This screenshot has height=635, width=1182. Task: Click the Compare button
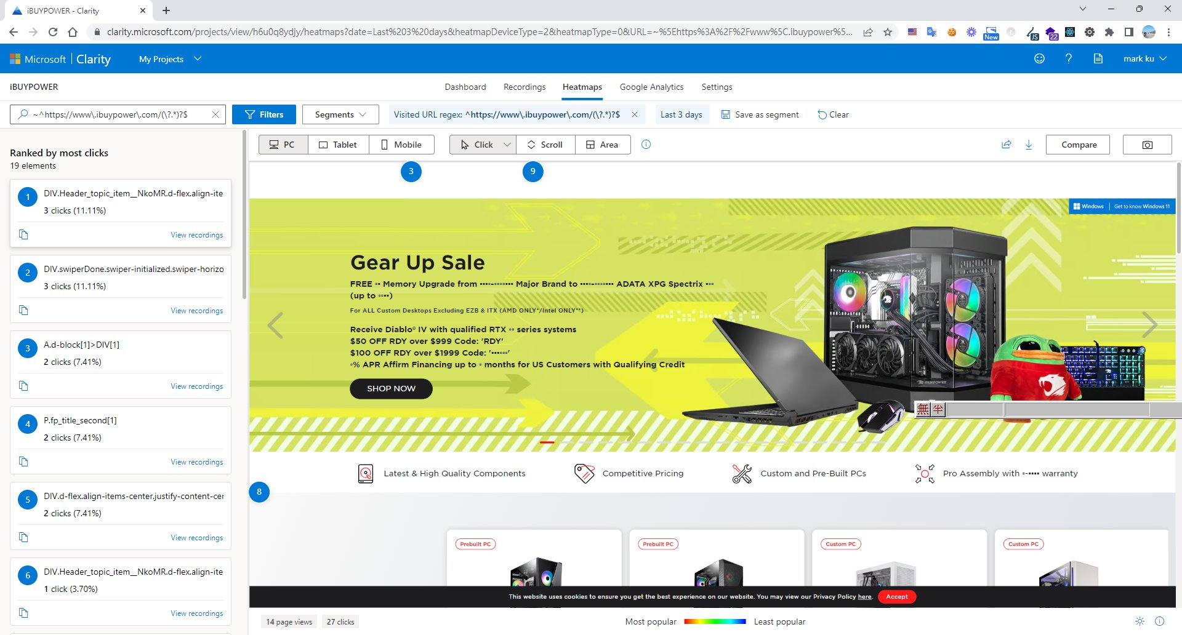pyautogui.click(x=1079, y=145)
